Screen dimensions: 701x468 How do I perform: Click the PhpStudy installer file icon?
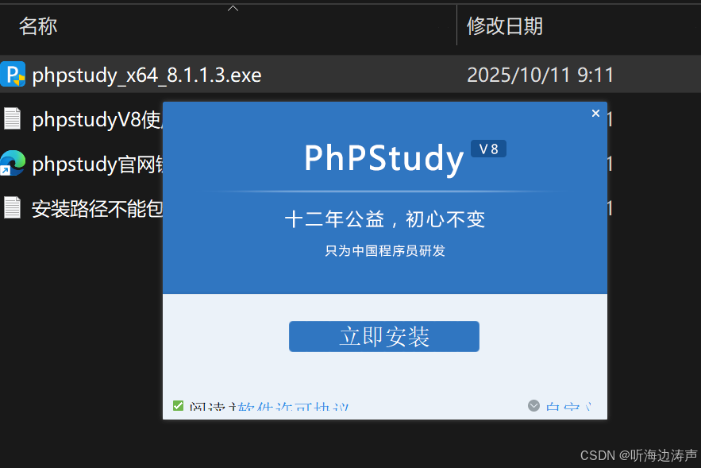[x=13, y=75]
